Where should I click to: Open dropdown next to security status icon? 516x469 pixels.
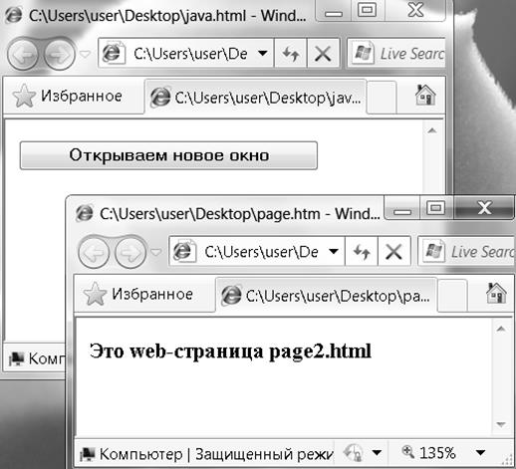(x=377, y=453)
